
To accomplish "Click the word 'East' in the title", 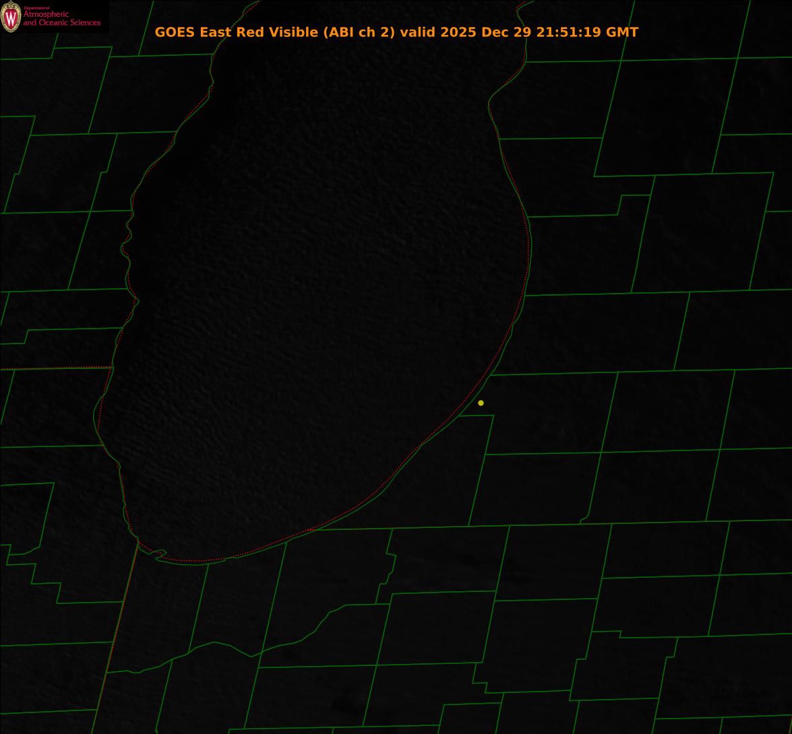I will coord(215,32).
